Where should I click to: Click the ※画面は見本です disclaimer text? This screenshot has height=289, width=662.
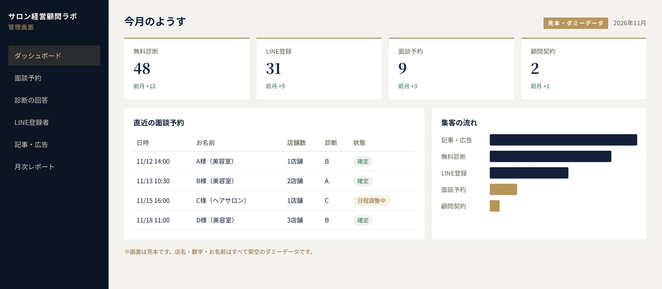pyautogui.click(x=220, y=252)
